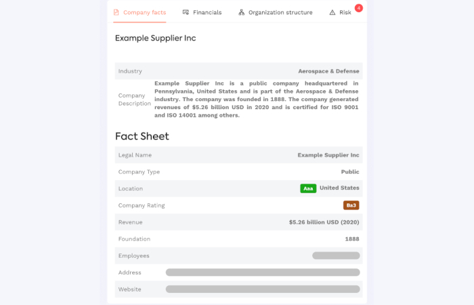Click the red Risk notification badge
Viewport: 474px width, 305px height.
point(358,8)
